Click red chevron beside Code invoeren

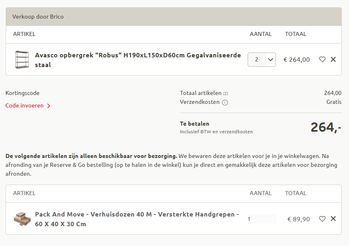(x=49, y=106)
